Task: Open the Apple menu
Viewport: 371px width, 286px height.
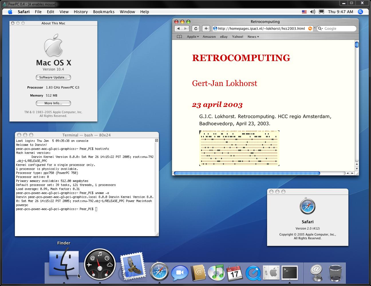Action: point(10,12)
